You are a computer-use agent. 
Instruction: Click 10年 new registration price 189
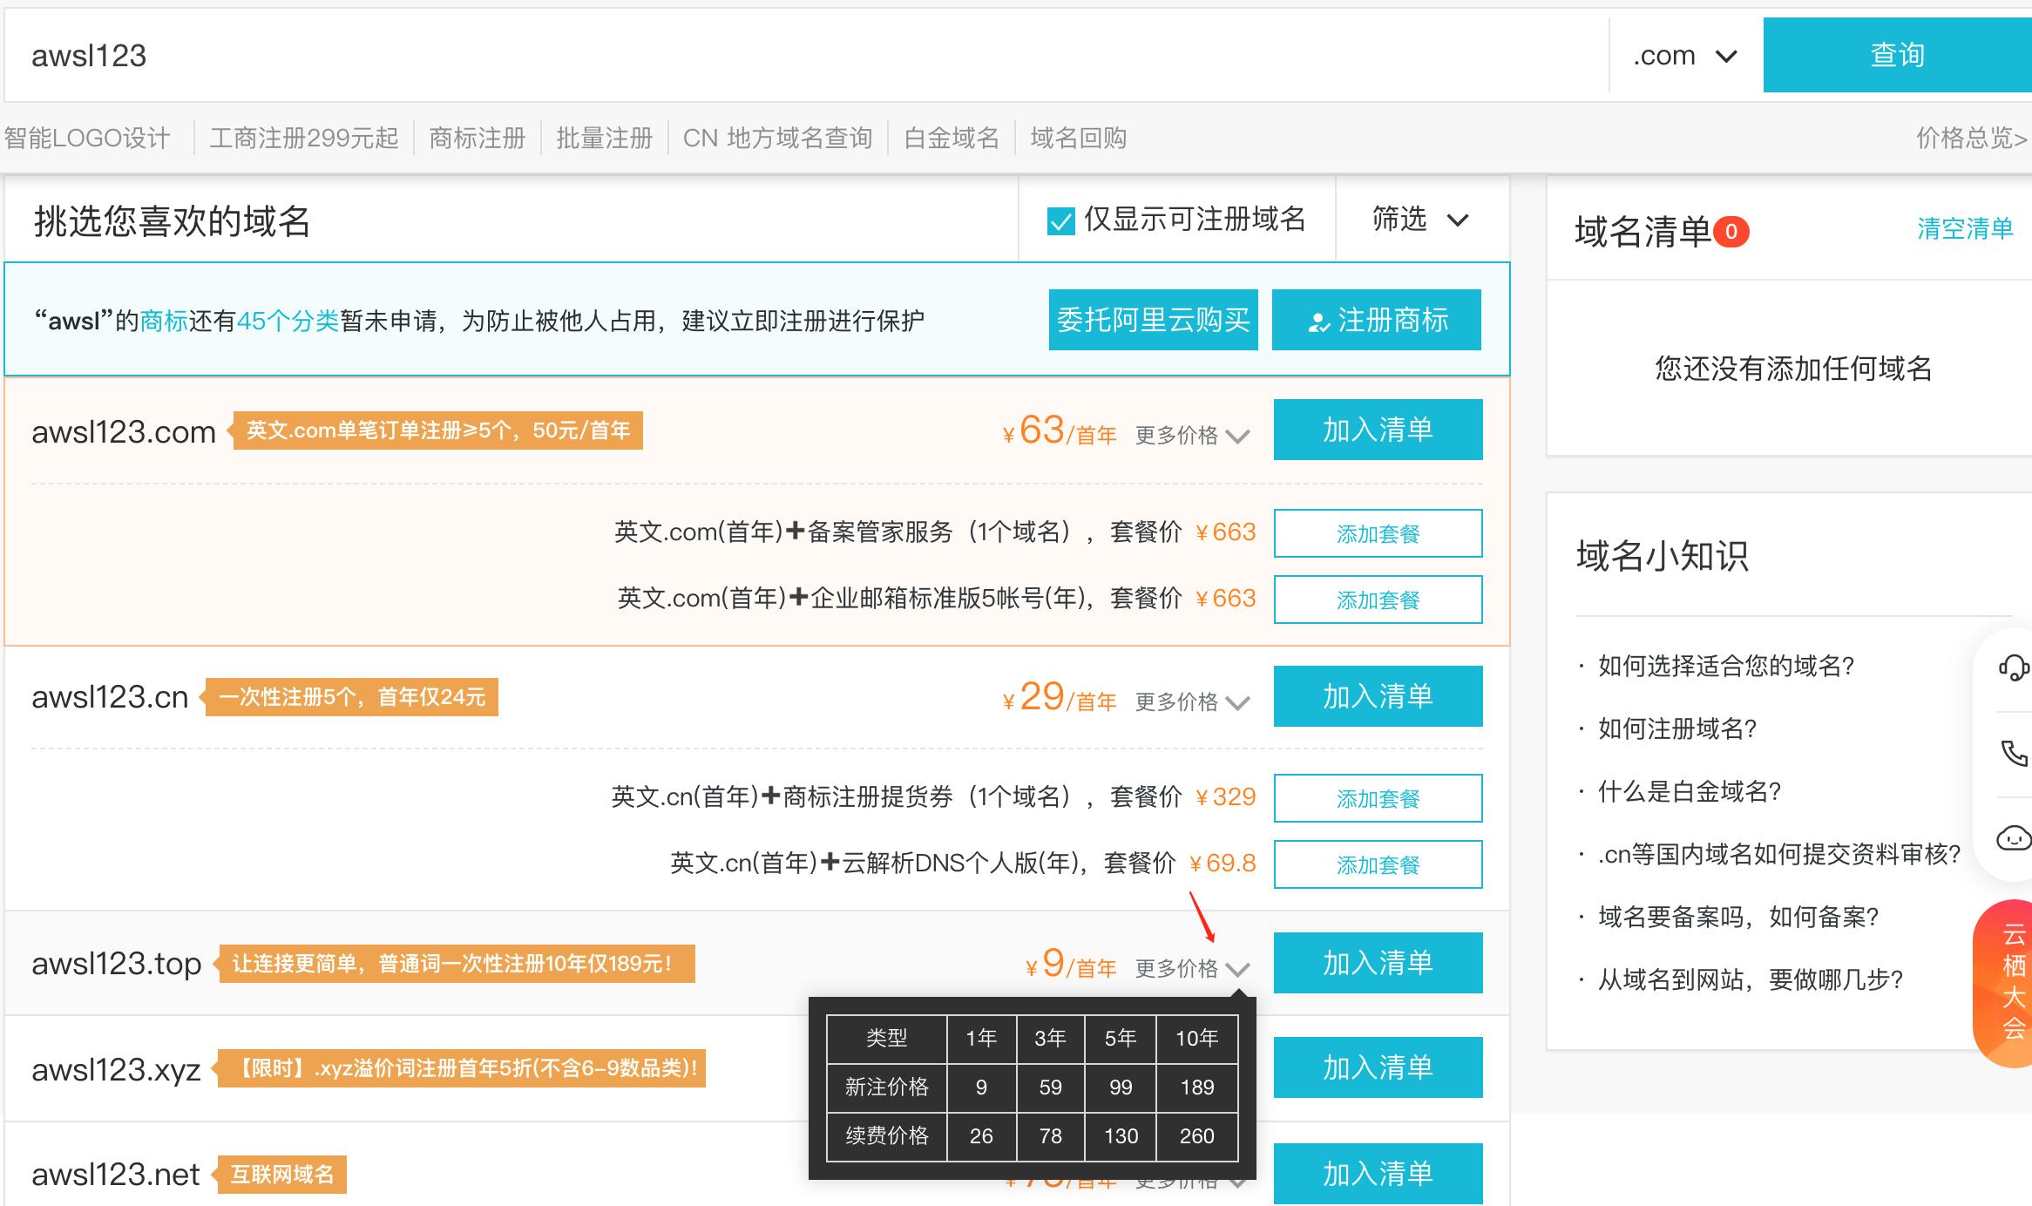coord(1197,1087)
